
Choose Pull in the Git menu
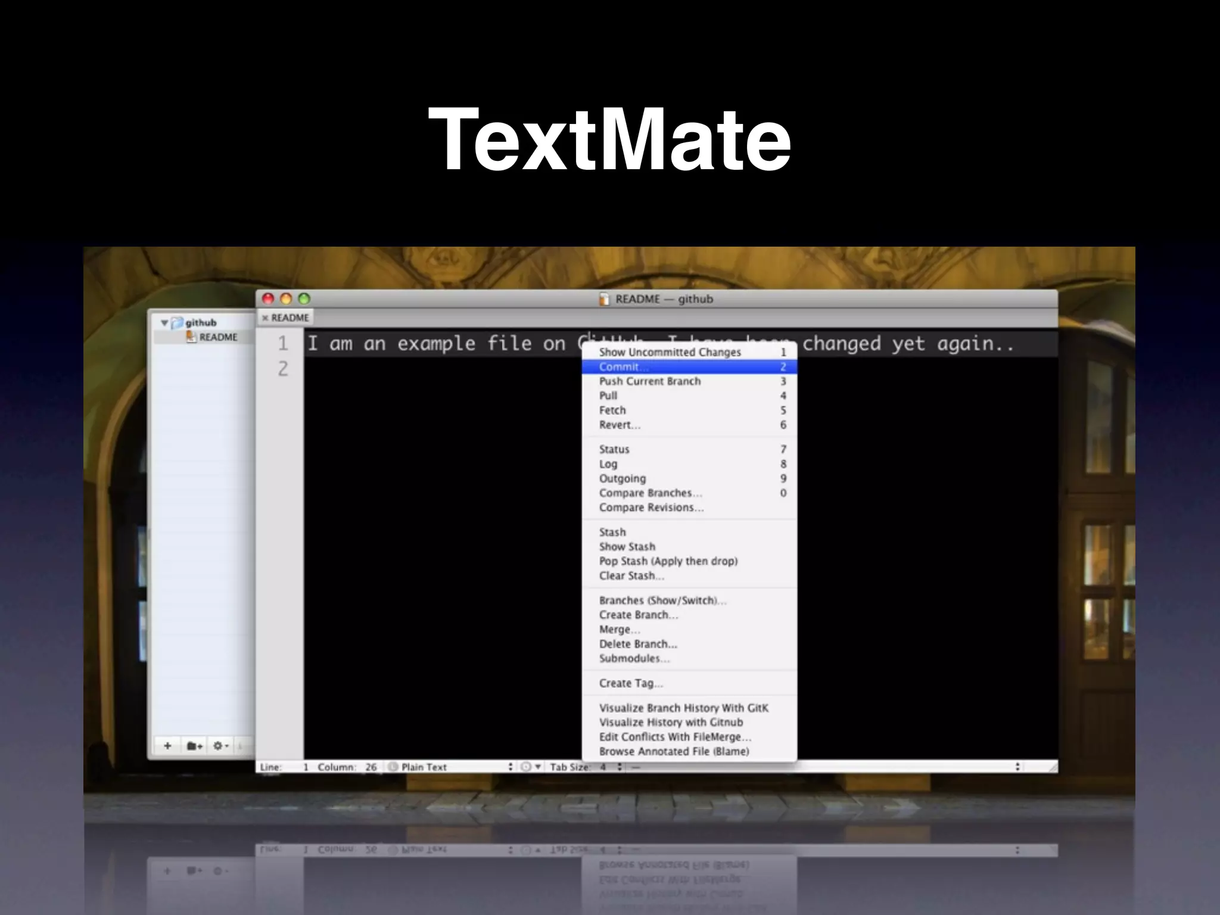(x=689, y=396)
